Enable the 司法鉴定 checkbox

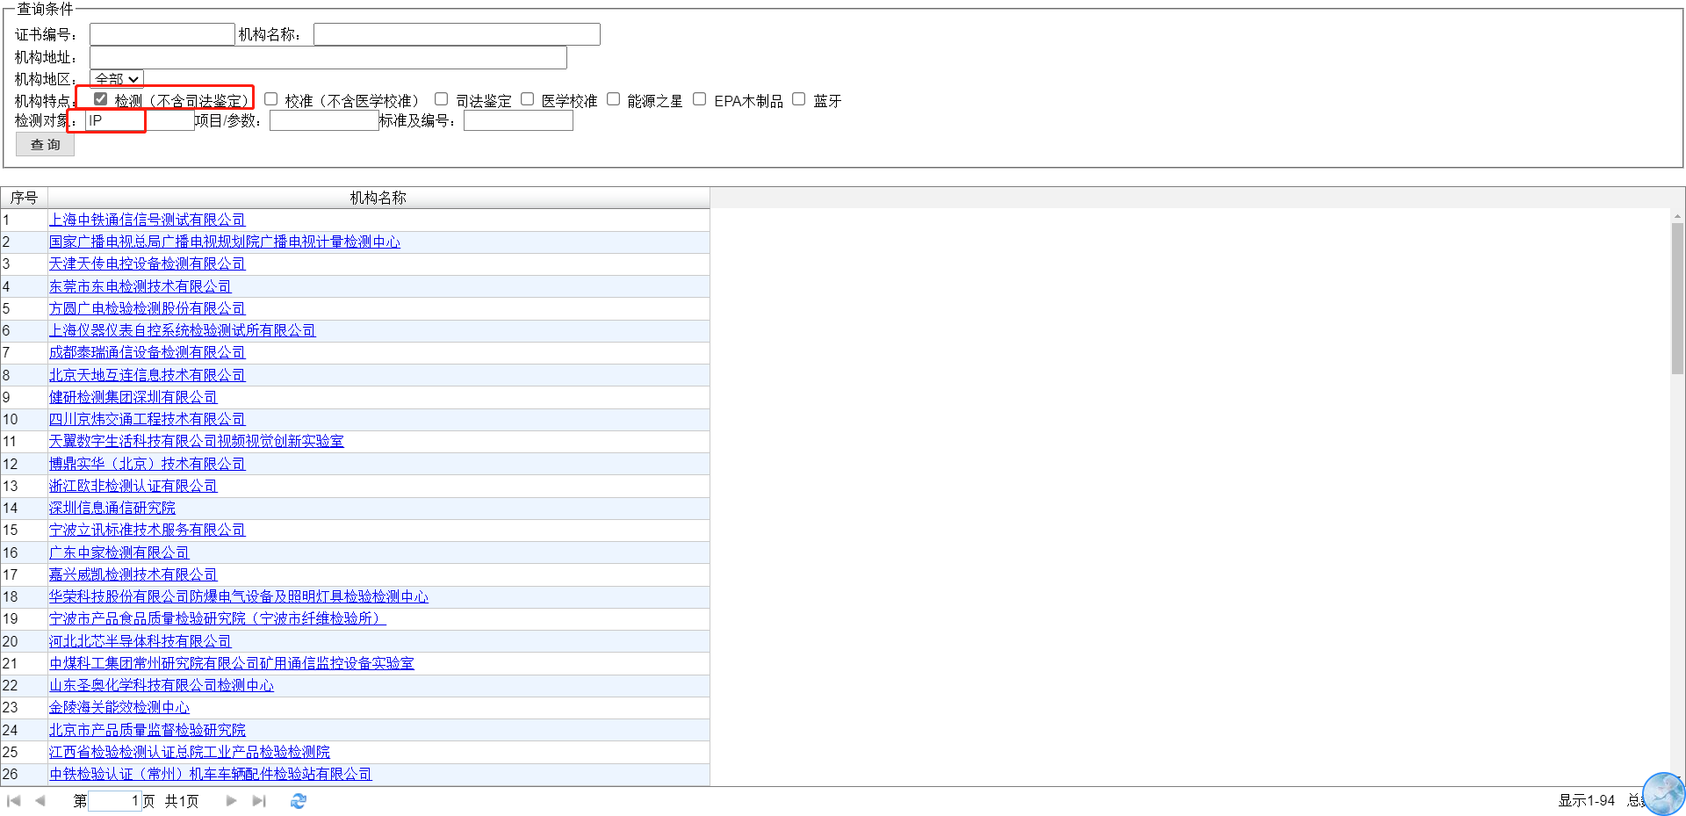point(442,99)
